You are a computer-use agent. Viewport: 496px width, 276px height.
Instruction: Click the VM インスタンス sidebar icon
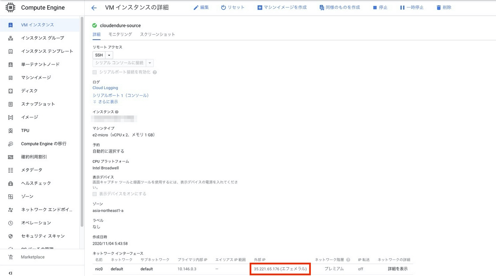coord(11,25)
